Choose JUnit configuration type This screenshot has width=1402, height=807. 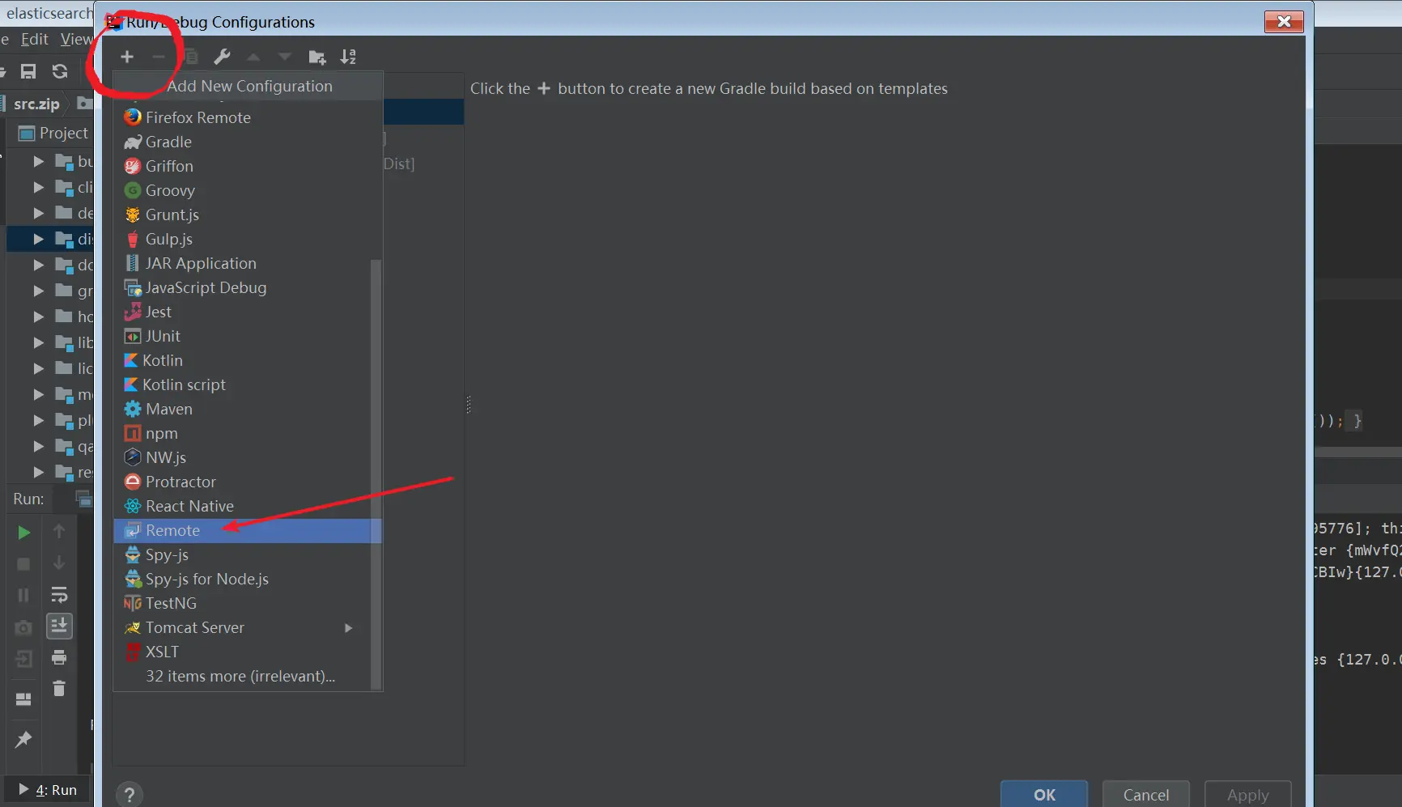coord(242,336)
